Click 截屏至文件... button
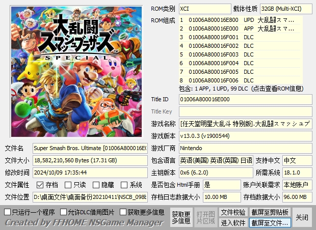 pyautogui.click(x=270, y=222)
